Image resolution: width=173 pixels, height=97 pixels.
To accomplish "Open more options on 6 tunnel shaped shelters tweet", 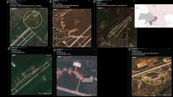I will 51,48.
